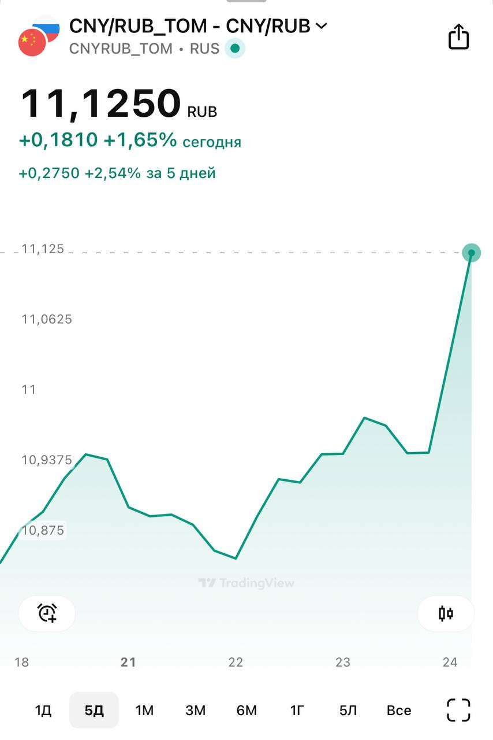
Task: Tap the TradingView watermark logo
Action: (x=246, y=583)
